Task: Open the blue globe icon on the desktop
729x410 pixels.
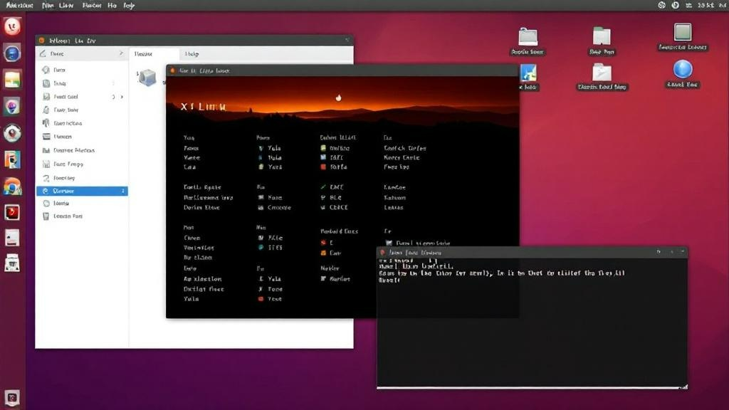Action: [x=682, y=72]
